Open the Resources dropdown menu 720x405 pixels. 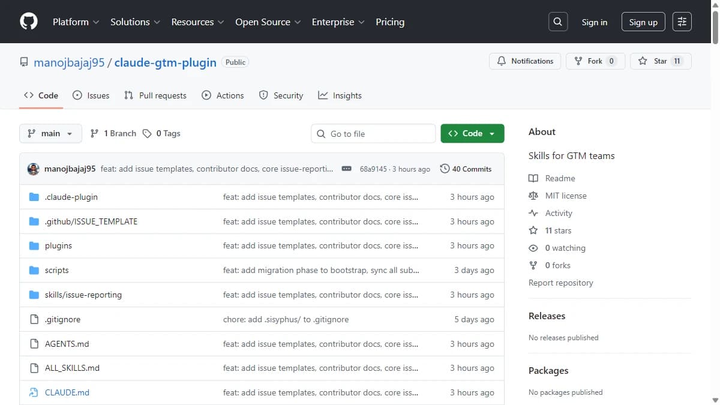coord(197,22)
